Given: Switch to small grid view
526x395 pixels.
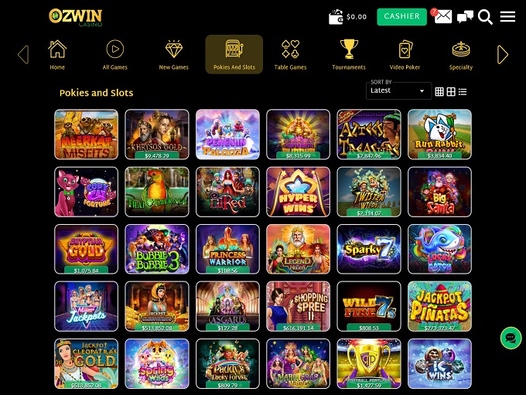Looking at the screenshot, I should 439,91.
